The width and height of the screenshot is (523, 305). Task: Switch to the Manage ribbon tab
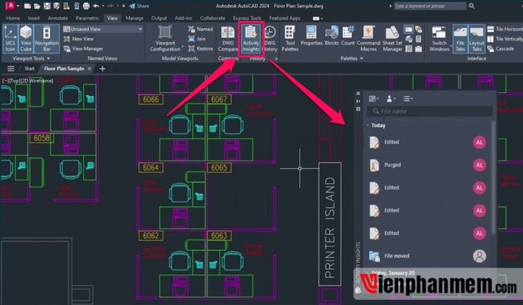[134, 18]
